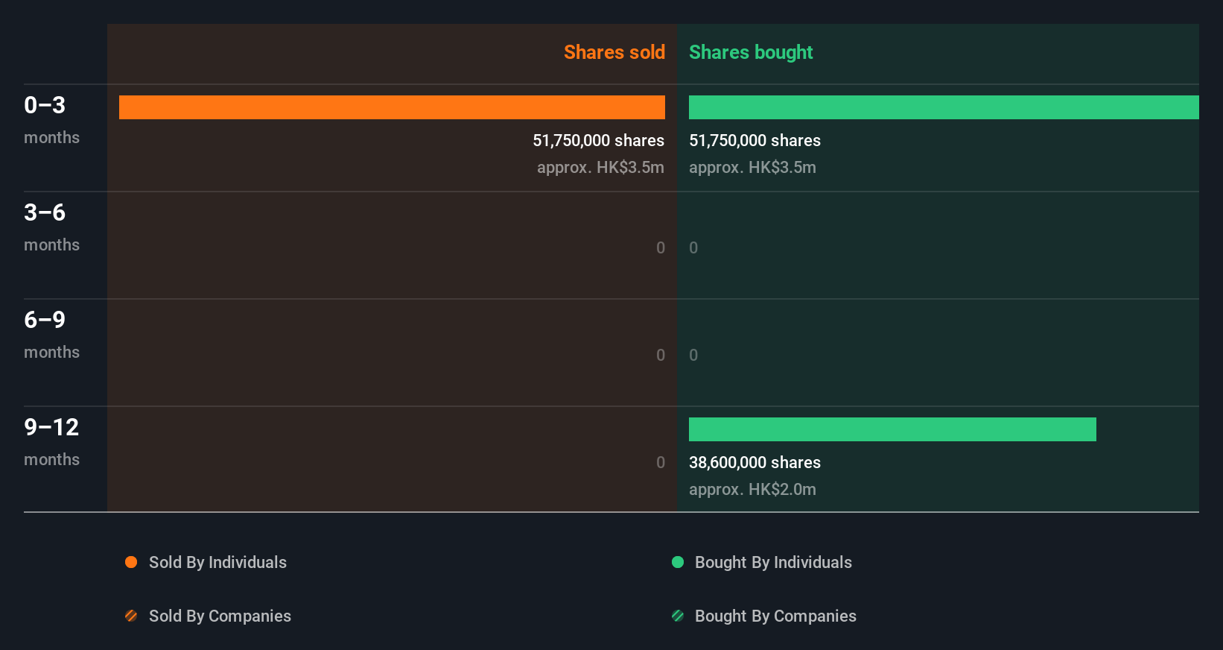
Task: Toggle the Bought By Companies legend label
Action: pos(775,616)
